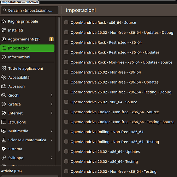Expand the Multimedia category arrow
Viewport: 177px width, 177px height.
52,131
